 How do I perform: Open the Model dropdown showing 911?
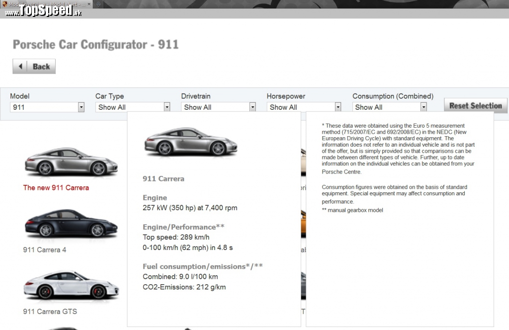(x=47, y=107)
